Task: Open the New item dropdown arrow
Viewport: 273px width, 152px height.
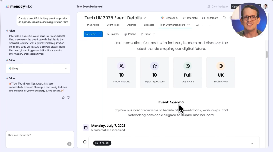Action: 100,34
